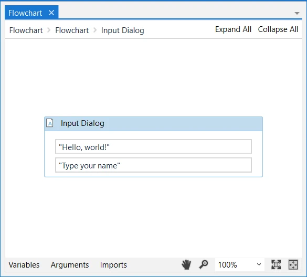Go to the root Flowchart breadcrumb

[26, 30]
